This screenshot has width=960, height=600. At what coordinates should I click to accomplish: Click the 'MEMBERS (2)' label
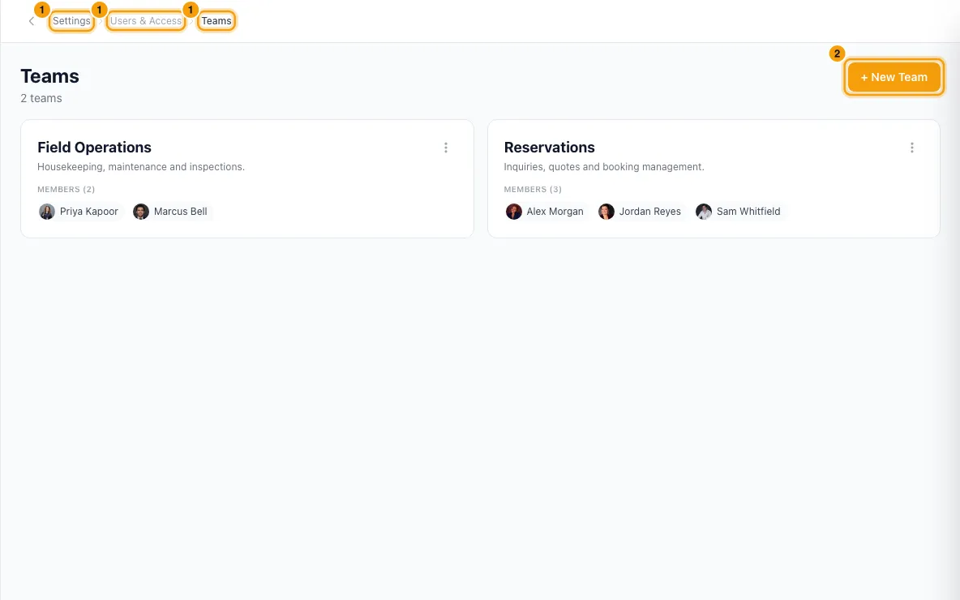tap(66, 189)
